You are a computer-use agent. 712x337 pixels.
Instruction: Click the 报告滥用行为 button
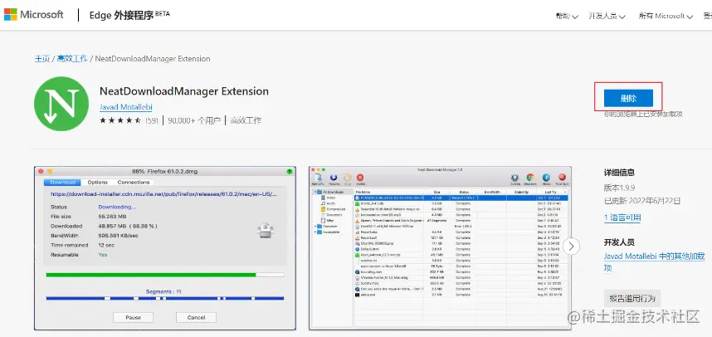coord(632,298)
